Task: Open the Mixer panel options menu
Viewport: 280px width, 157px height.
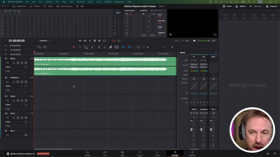Action: 216,53
